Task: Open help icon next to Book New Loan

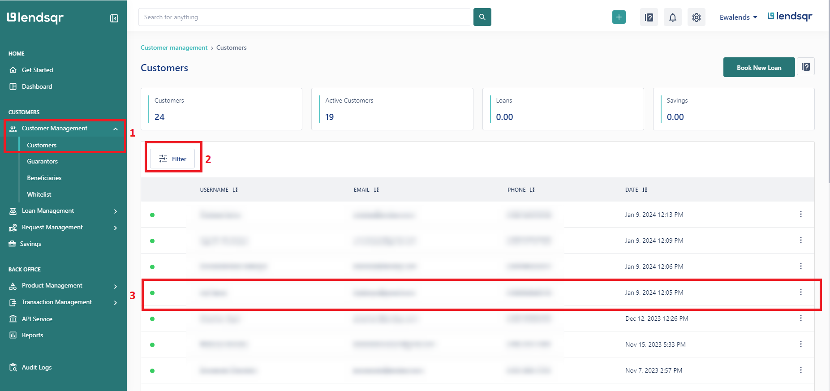Action: tap(806, 67)
